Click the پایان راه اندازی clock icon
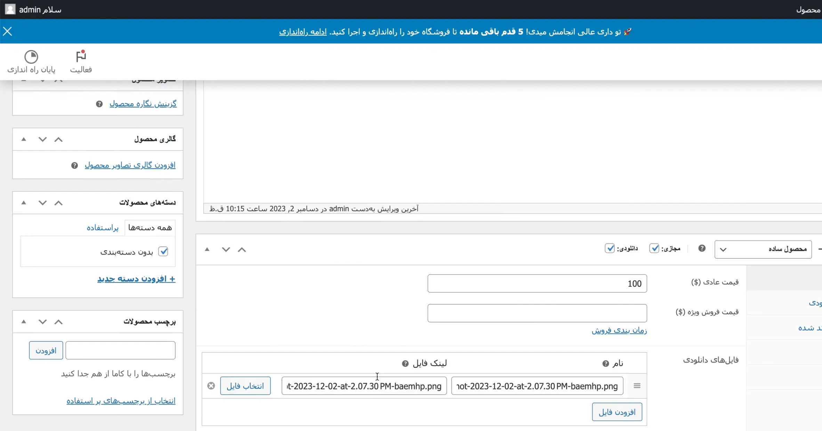 [31, 56]
